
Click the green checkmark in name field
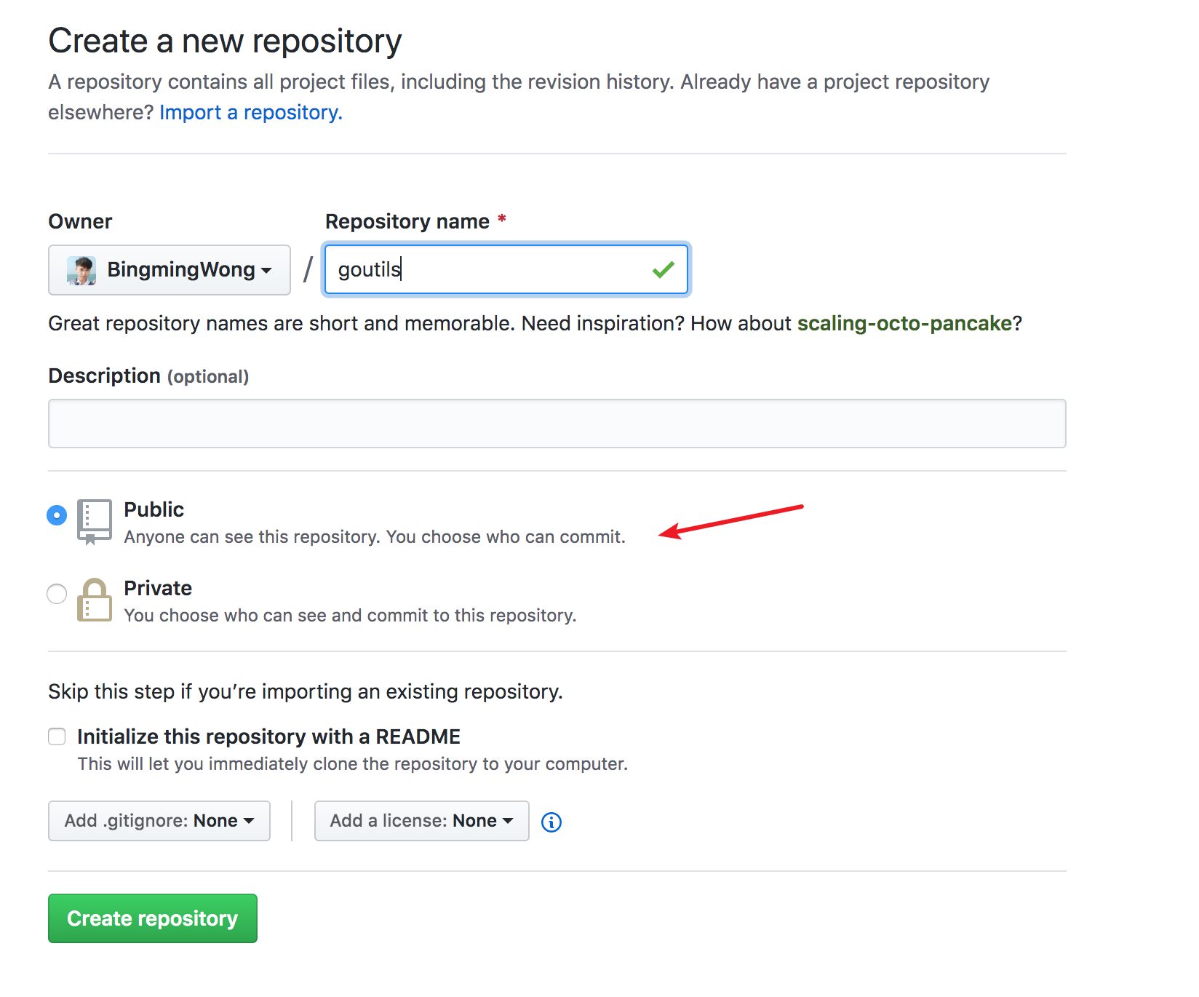coord(663,270)
